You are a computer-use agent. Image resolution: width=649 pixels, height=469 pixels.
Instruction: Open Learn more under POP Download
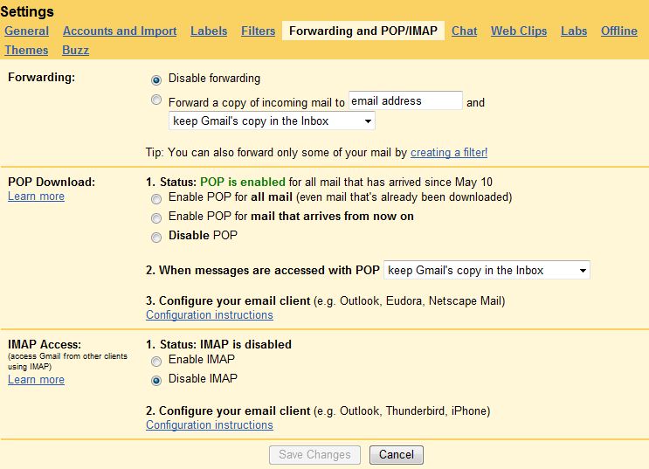tap(36, 197)
